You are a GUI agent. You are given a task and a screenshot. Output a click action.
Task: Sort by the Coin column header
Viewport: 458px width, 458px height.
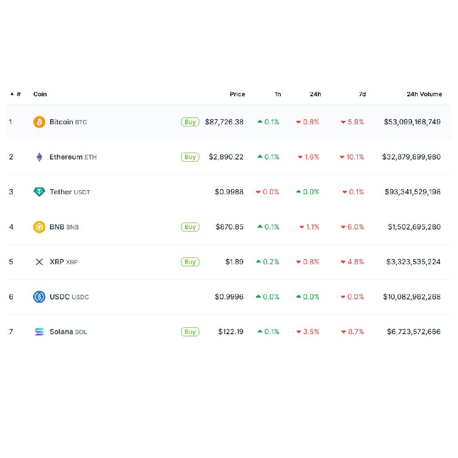(x=40, y=94)
